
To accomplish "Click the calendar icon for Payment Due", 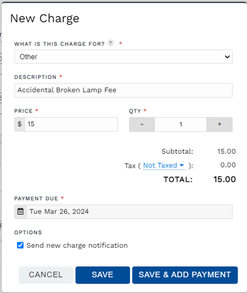I will coord(20,211).
